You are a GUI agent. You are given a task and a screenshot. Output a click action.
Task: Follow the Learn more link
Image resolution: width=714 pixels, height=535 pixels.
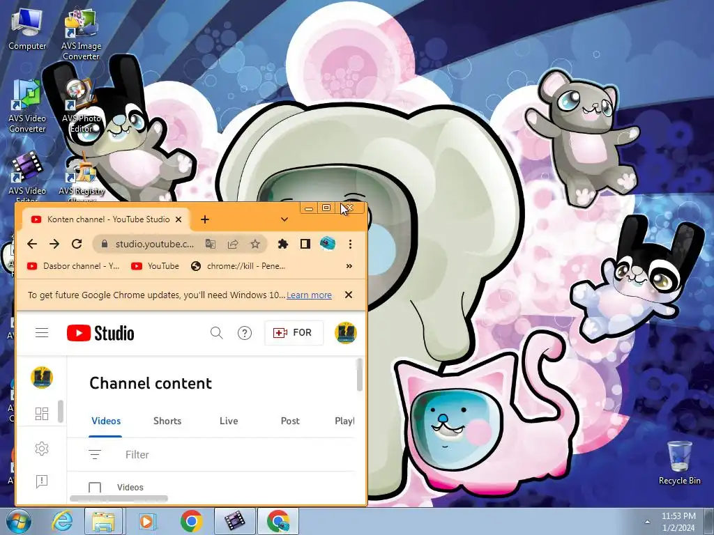[x=309, y=295]
